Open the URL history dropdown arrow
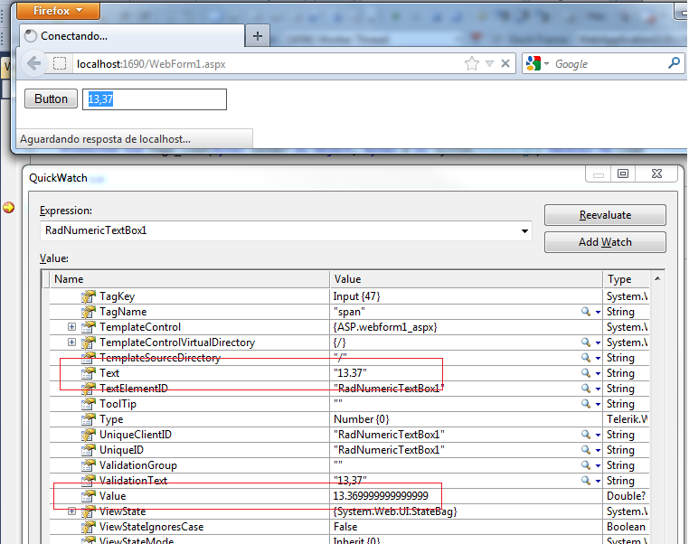Screen dimensions: 689x544 tap(489, 64)
